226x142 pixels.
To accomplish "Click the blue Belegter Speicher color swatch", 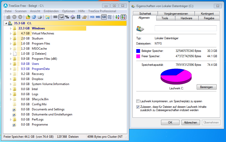I will coord(138,51).
